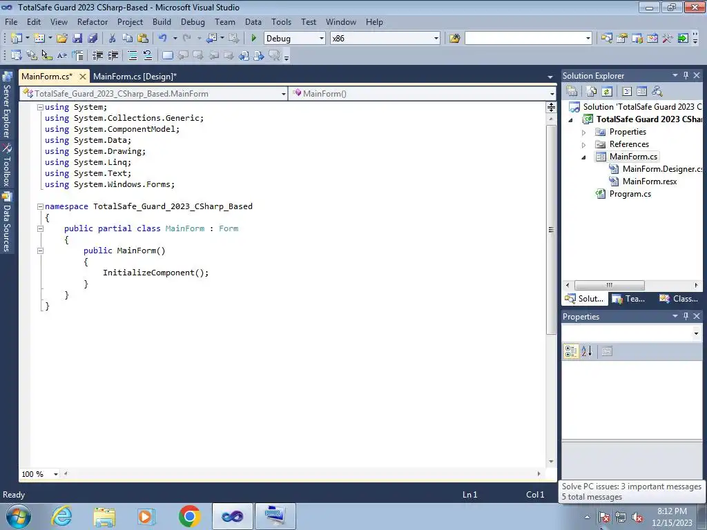Open Solution Explorer via main toolbar icon

pos(606,39)
